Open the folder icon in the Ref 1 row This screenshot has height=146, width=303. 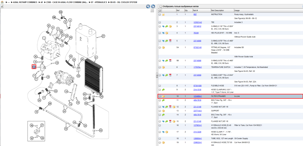pyautogui.click(x=163, y=15)
